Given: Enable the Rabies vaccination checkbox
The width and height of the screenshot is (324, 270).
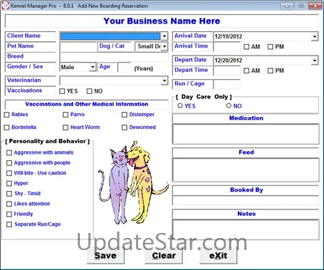Looking at the screenshot, I should 6,115.
